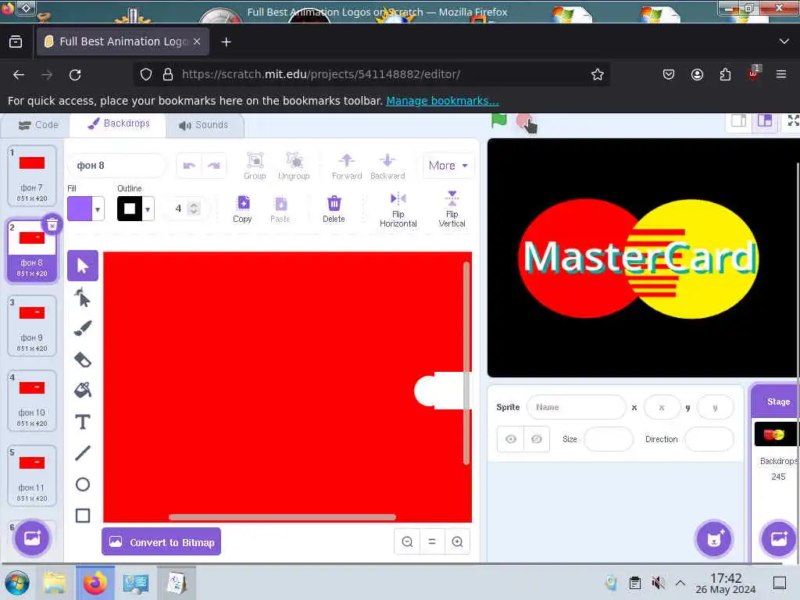Select backdrop thumbnail фон 7
Image resolution: width=800 pixels, height=600 pixels.
(x=31, y=175)
